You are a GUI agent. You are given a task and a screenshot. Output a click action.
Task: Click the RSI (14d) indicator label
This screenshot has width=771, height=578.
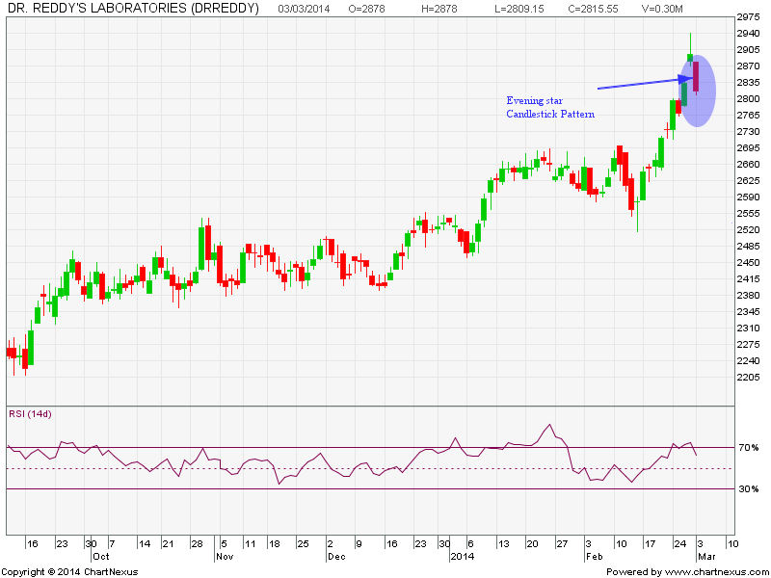coord(30,414)
